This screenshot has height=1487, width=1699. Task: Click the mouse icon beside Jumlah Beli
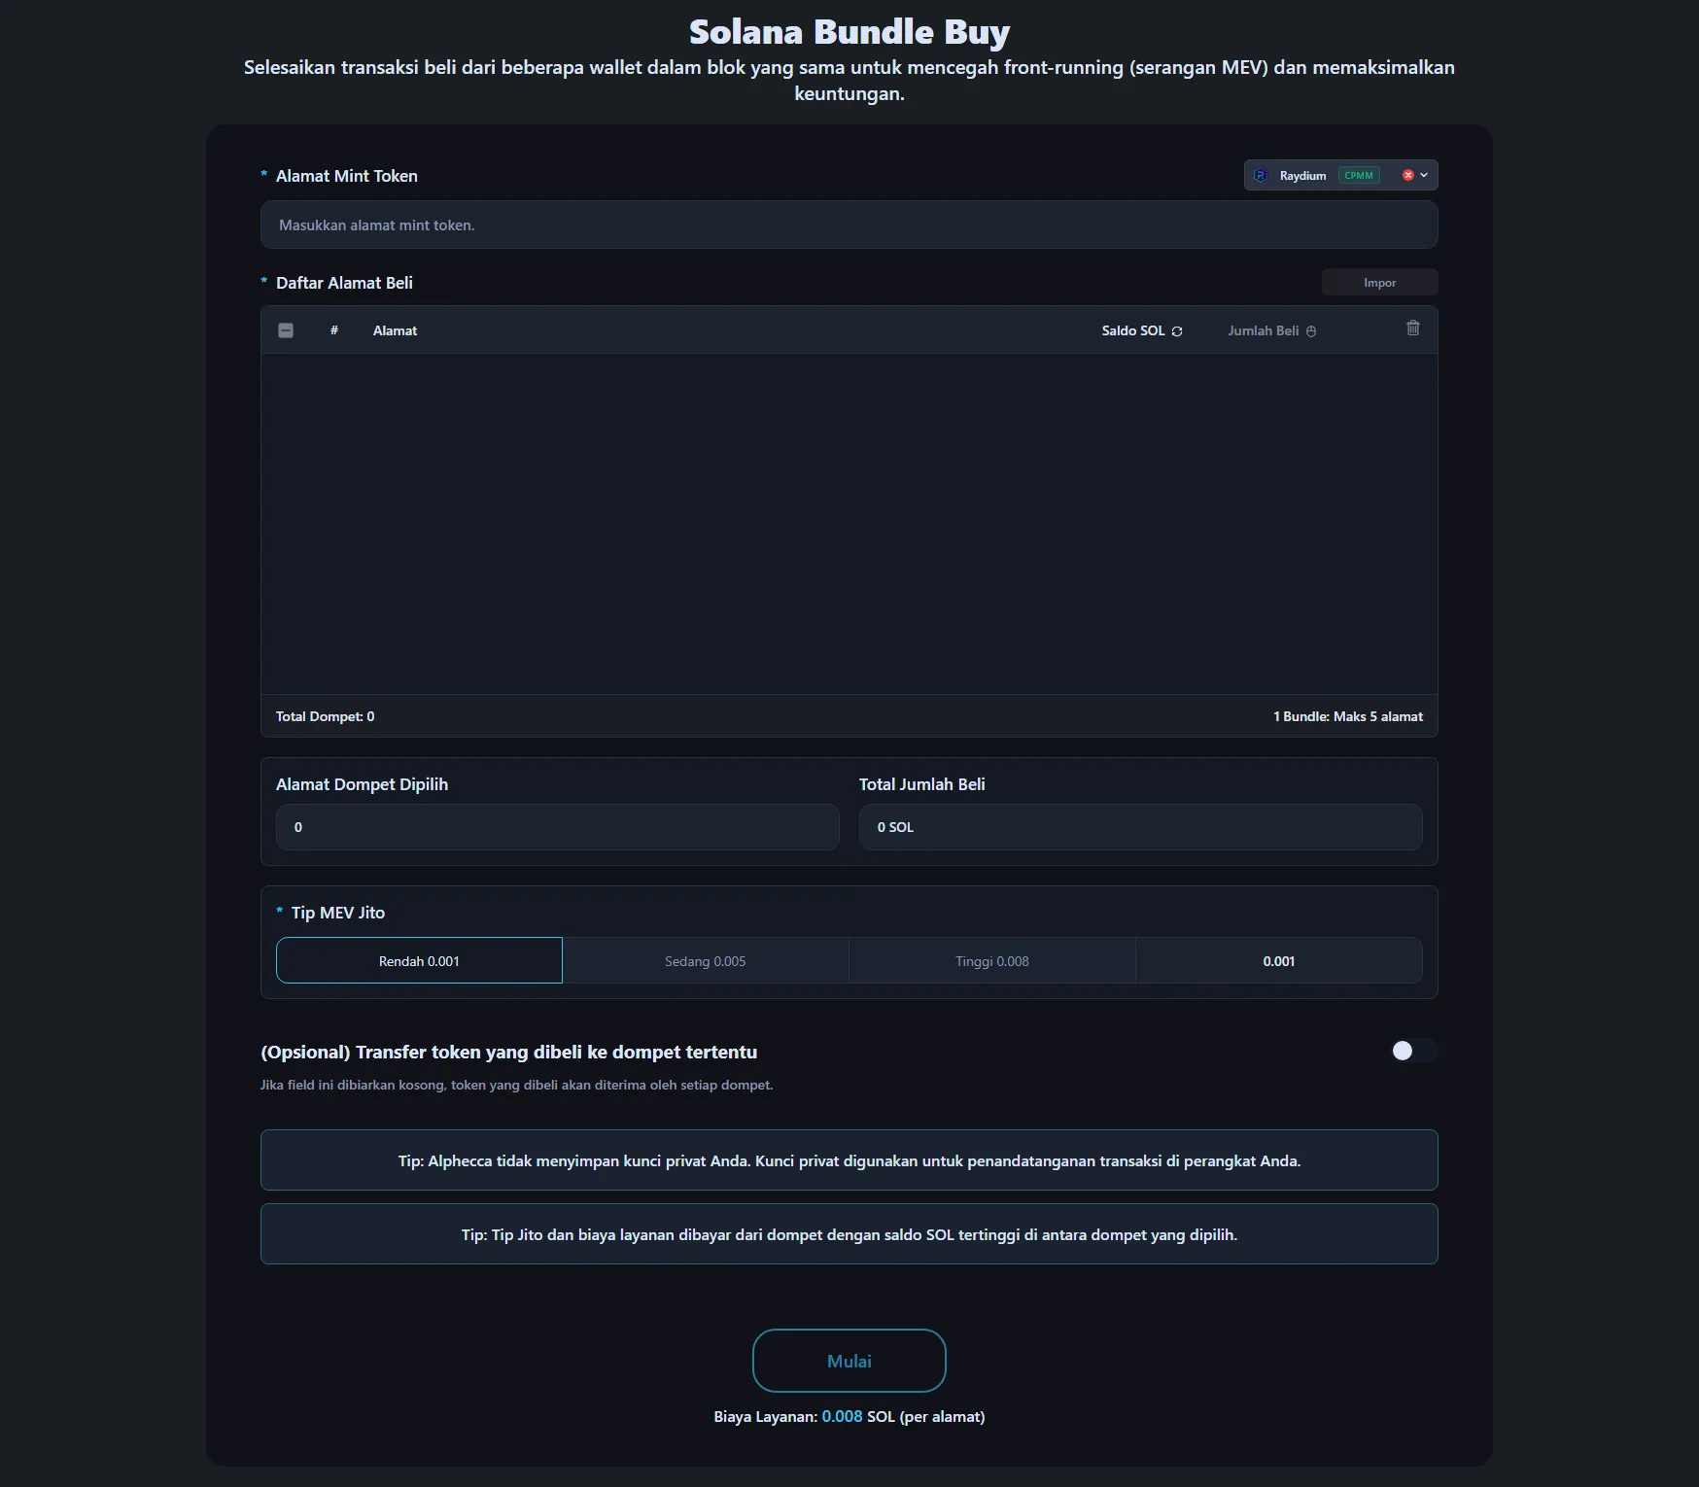click(x=1311, y=331)
